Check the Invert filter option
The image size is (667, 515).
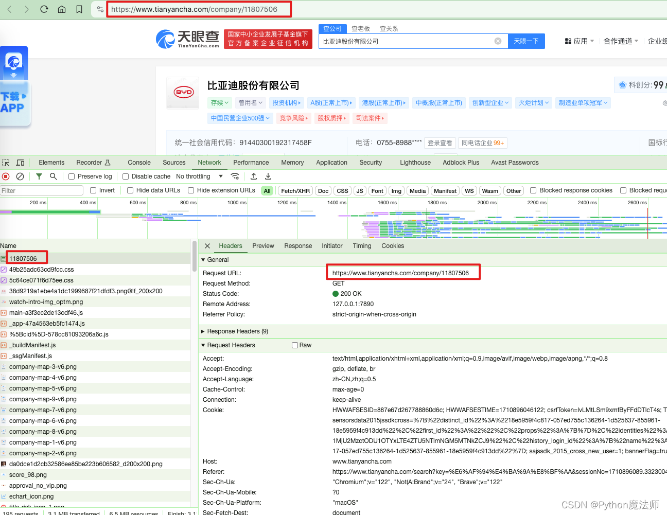(93, 190)
